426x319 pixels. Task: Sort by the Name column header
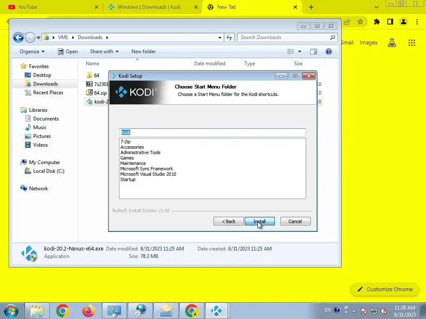point(92,64)
